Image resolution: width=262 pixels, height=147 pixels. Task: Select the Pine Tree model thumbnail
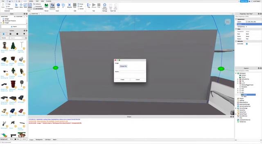[13, 45]
